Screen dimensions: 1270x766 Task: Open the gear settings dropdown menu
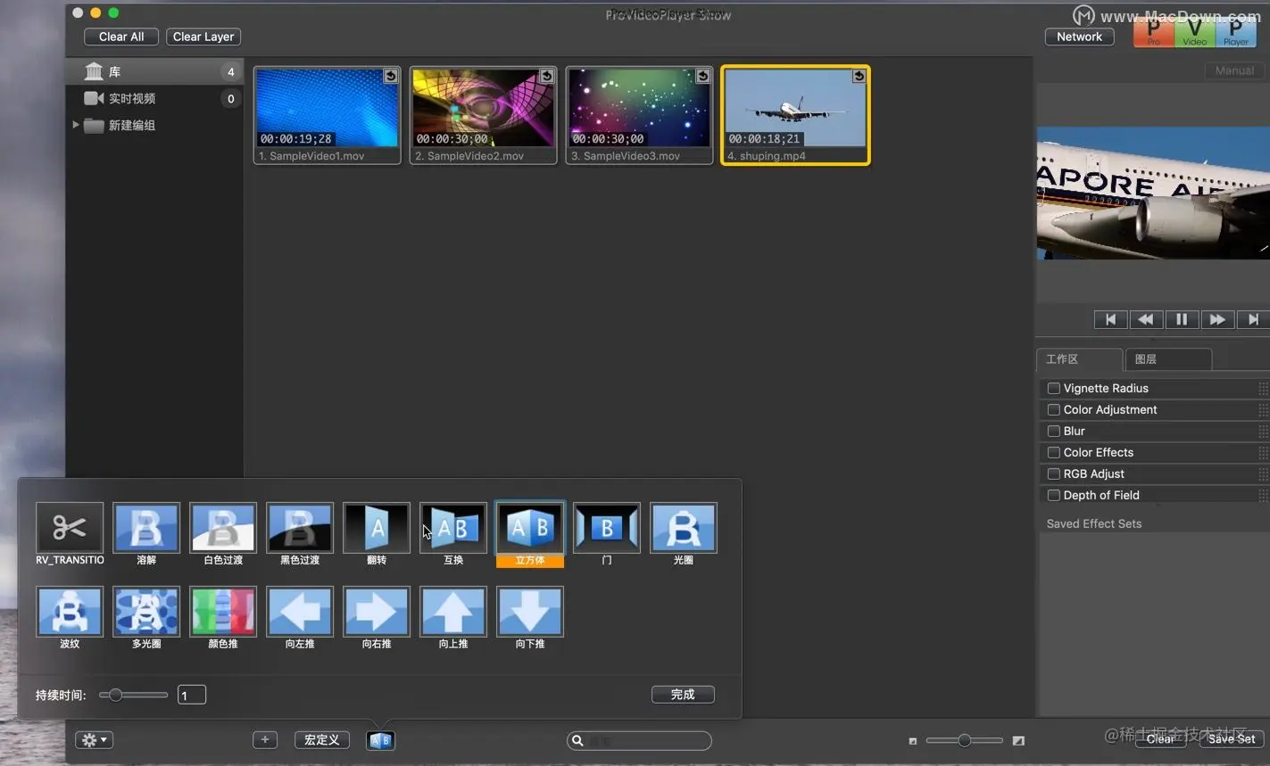94,740
